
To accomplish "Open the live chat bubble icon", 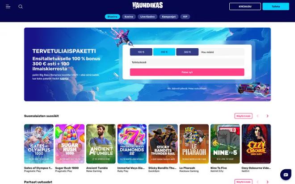I will (286, 175).
